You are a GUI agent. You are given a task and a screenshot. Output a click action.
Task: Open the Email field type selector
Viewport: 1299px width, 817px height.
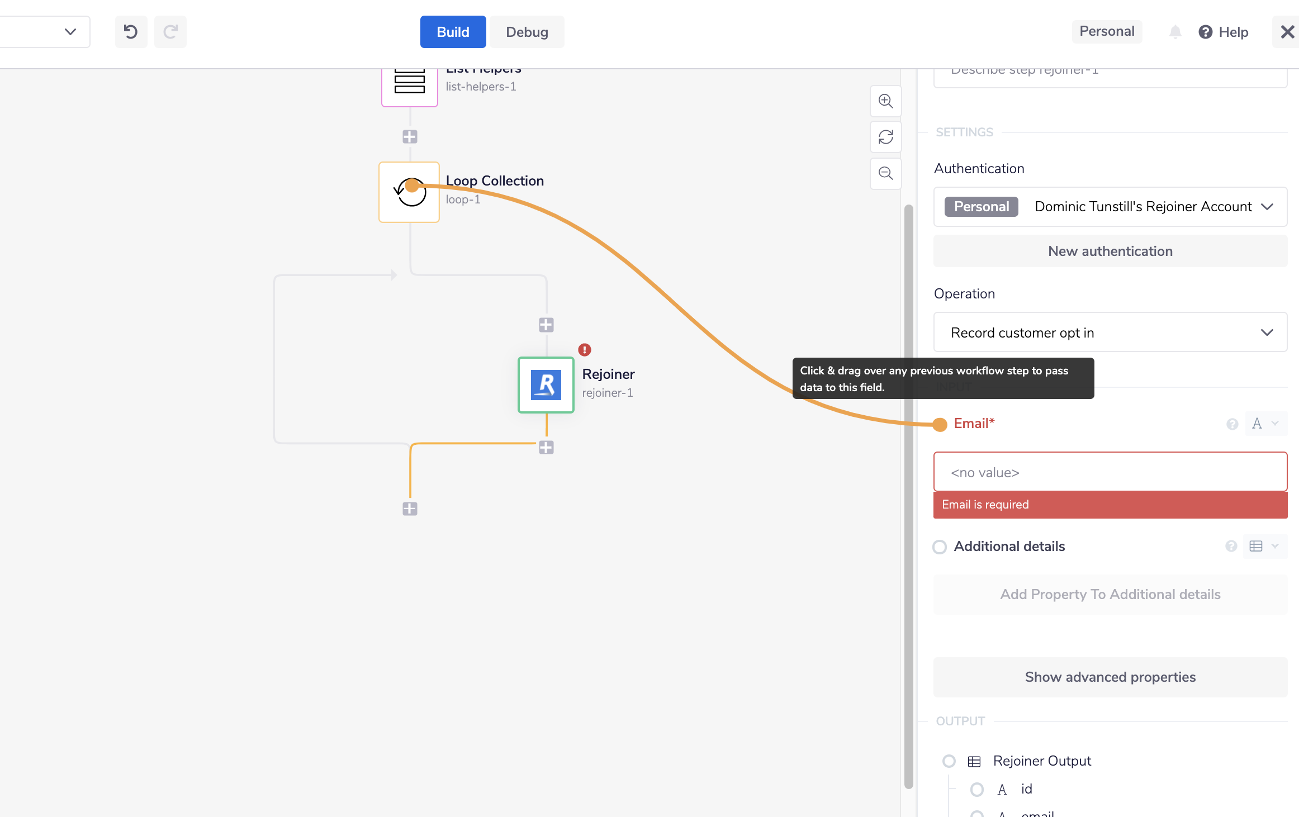pyautogui.click(x=1265, y=424)
